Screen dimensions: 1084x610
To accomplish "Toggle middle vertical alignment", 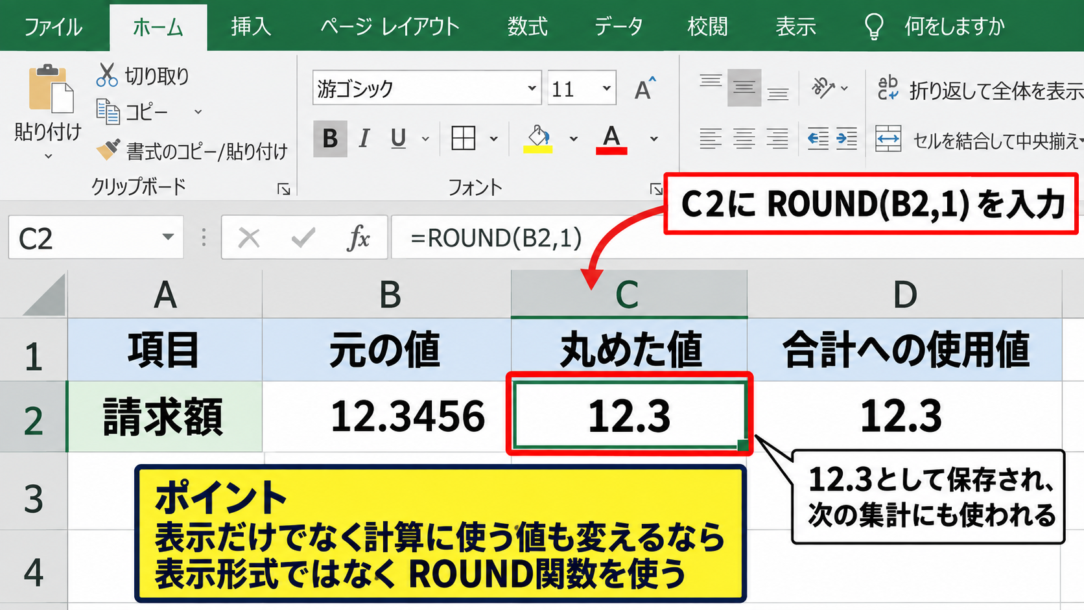I will (744, 87).
